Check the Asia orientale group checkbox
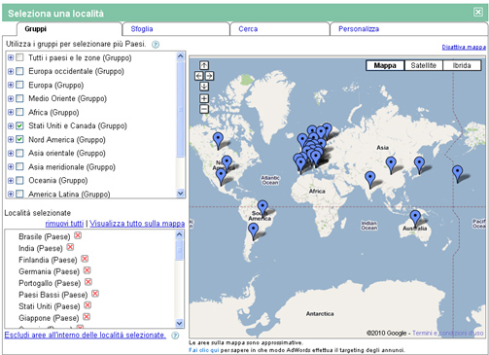The height and width of the screenshot is (355, 489). coord(19,153)
